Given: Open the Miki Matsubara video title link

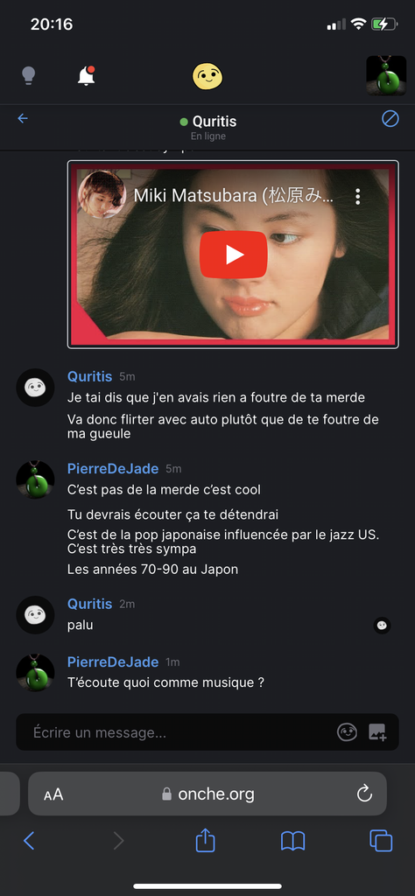Looking at the screenshot, I should pyautogui.click(x=233, y=196).
